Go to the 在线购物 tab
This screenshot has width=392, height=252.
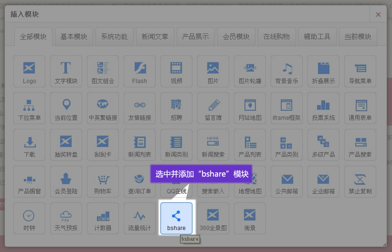click(276, 37)
